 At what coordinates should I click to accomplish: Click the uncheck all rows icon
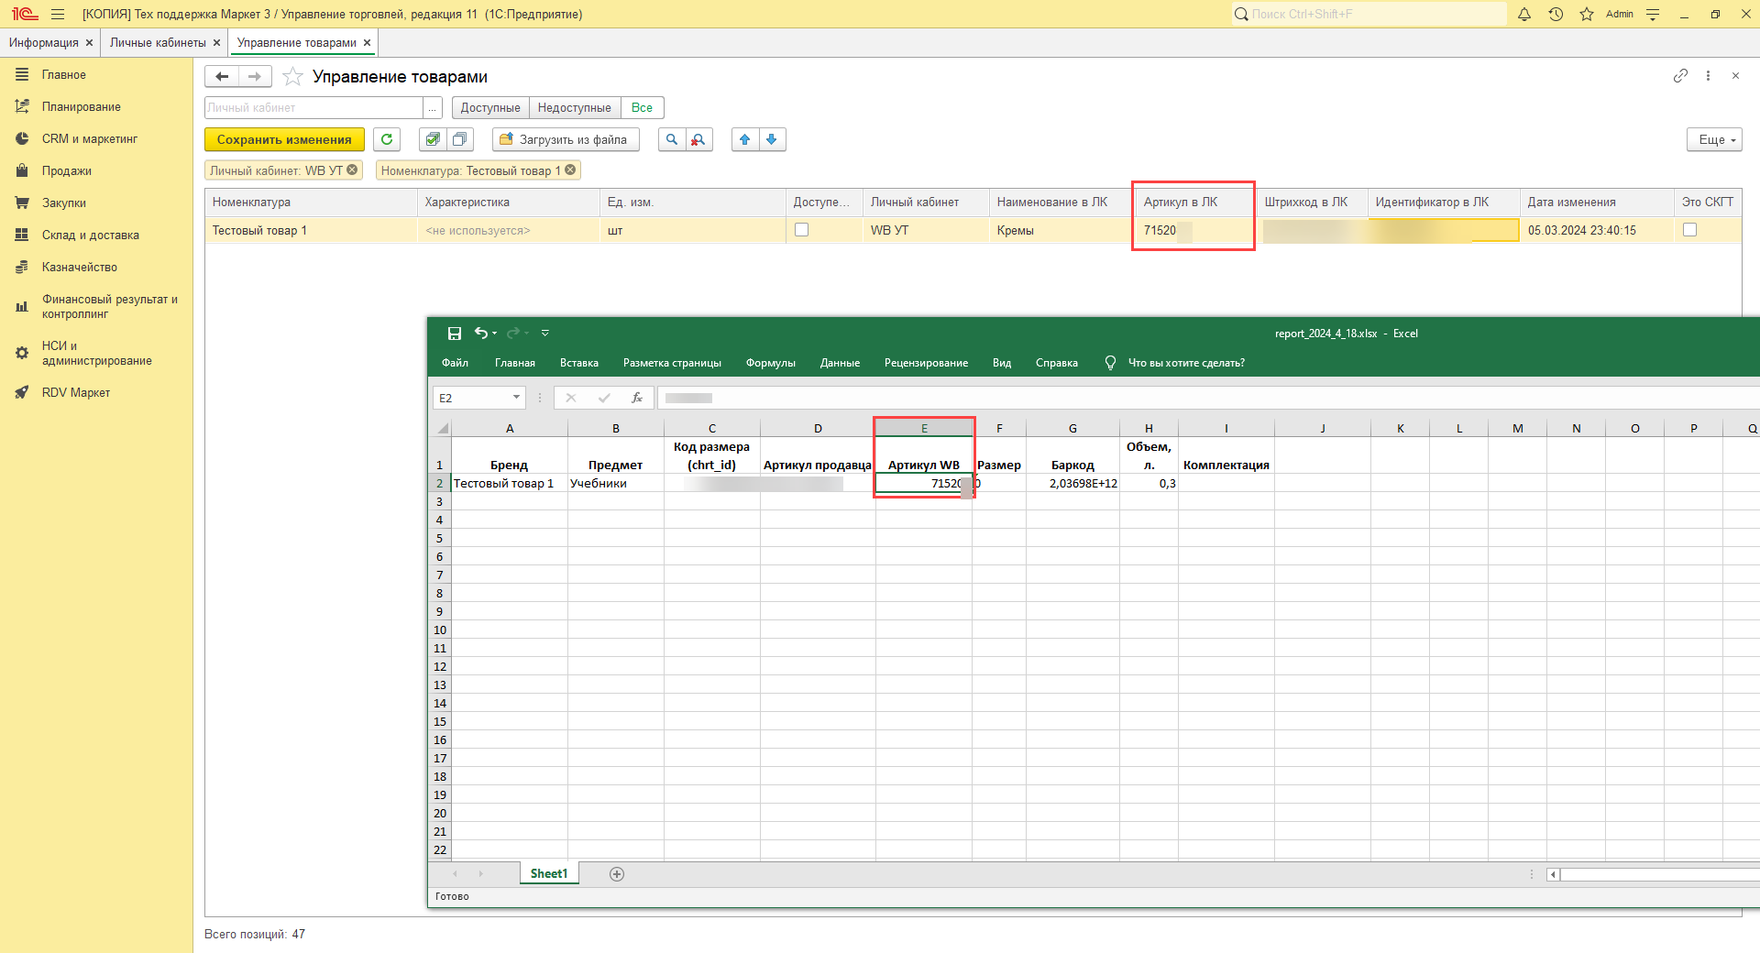click(x=459, y=139)
